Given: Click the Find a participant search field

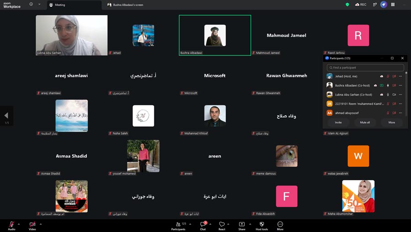Looking at the screenshot, I should click(365, 67).
